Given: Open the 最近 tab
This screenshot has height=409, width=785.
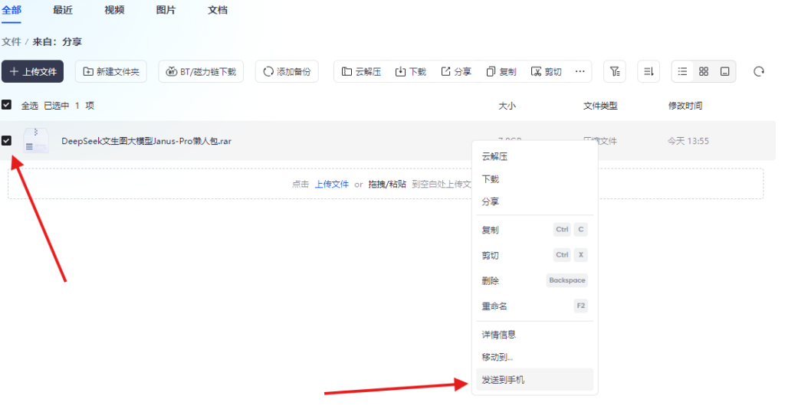Looking at the screenshot, I should [63, 10].
